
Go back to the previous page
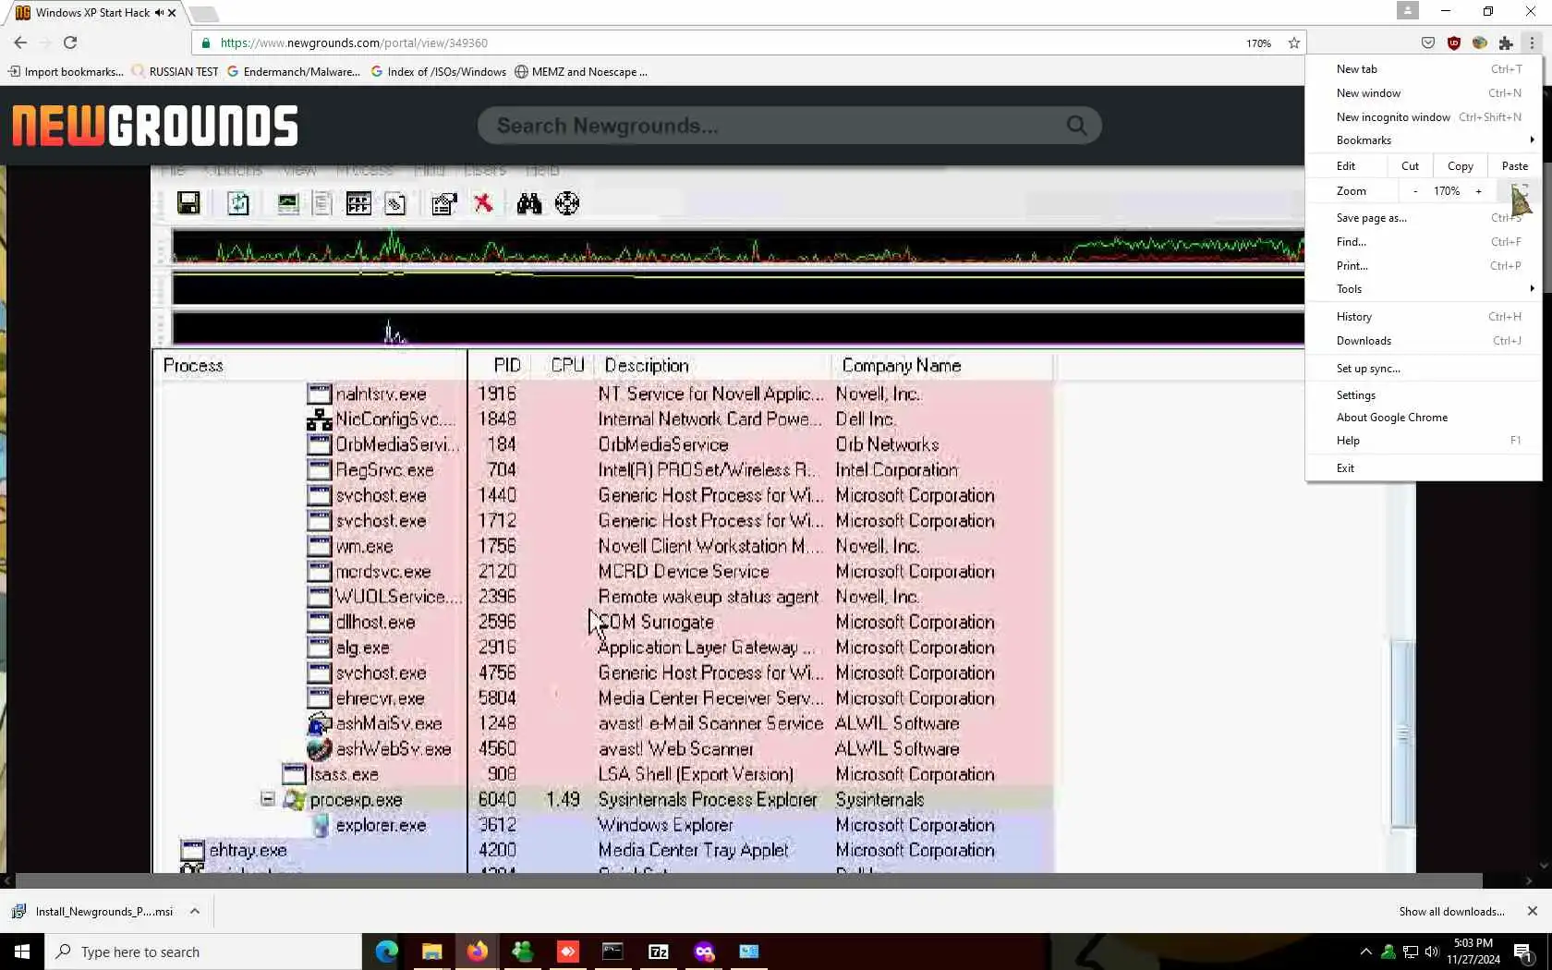[x=20, y=42]
